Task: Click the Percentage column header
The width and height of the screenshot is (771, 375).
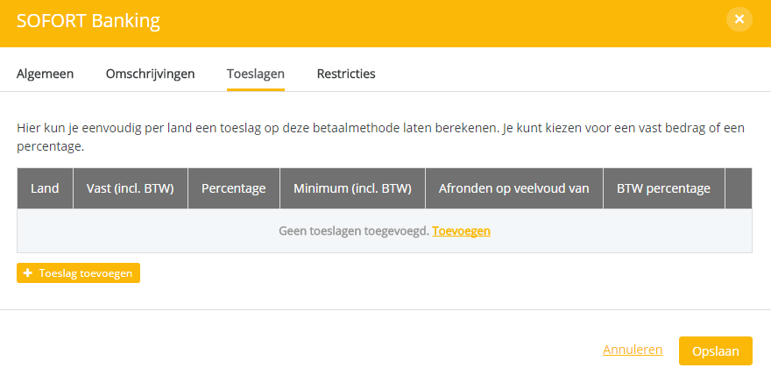Action: tap(234, 188)
